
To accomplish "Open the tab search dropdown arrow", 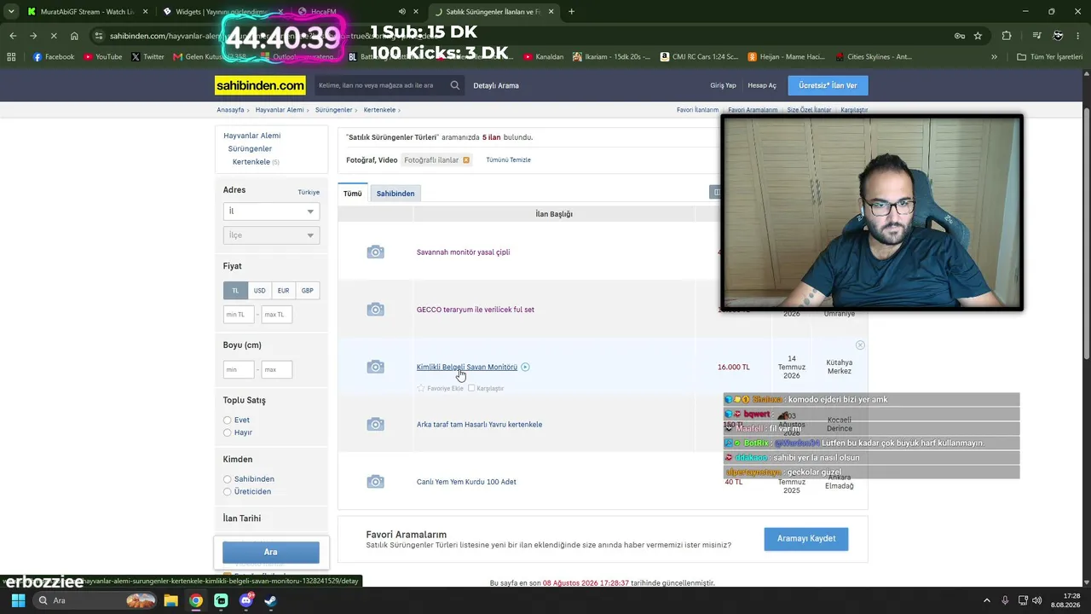I will (x=11, y=12).
